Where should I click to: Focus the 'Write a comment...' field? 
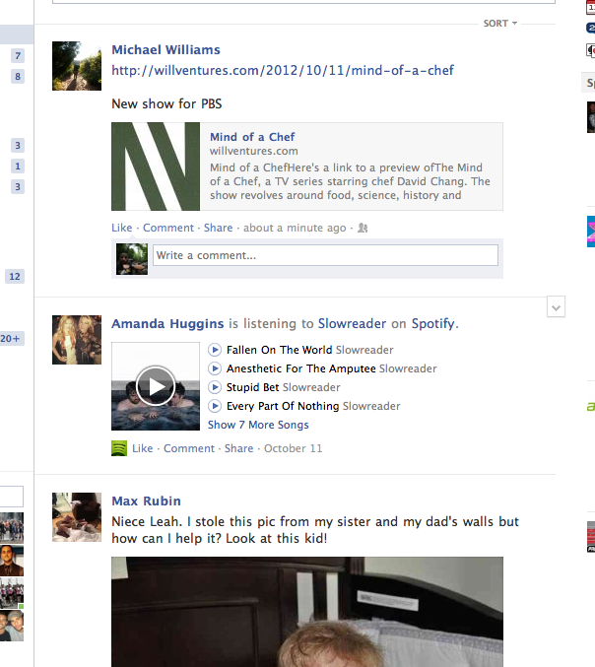325,255
